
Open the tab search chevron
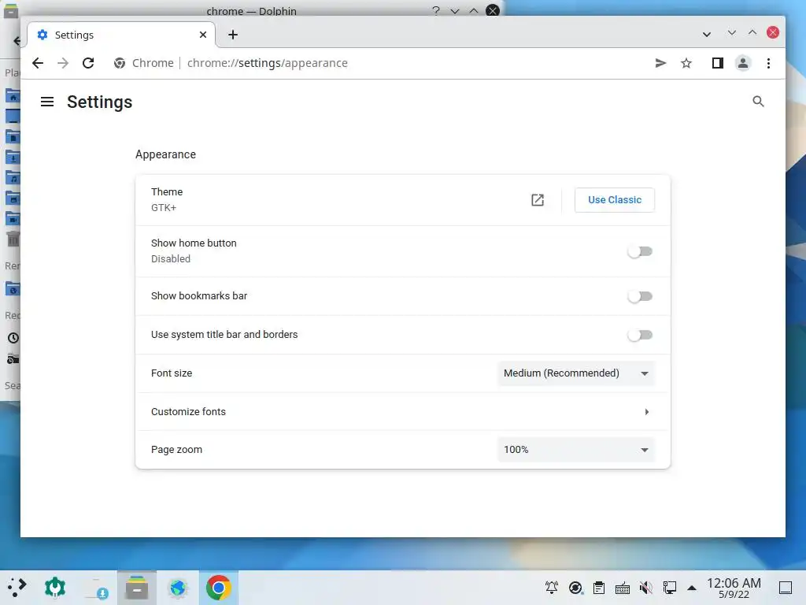[707, 35]
